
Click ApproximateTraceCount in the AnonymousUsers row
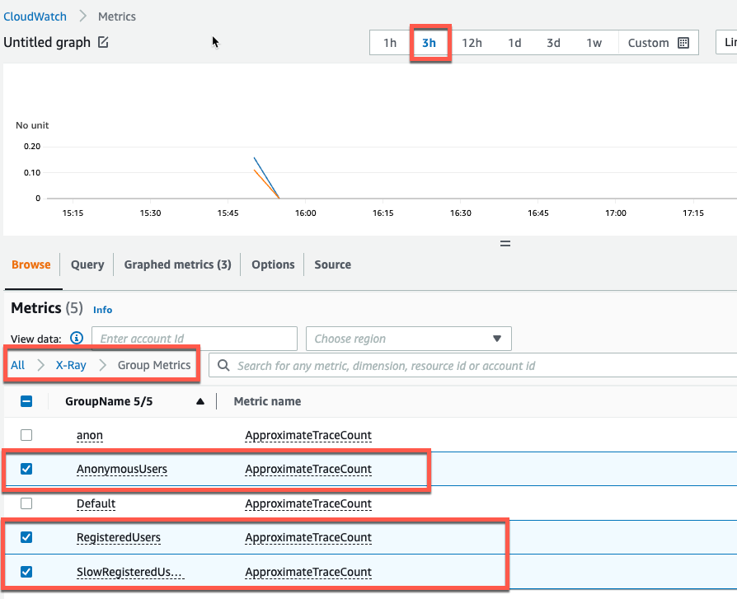308,470
